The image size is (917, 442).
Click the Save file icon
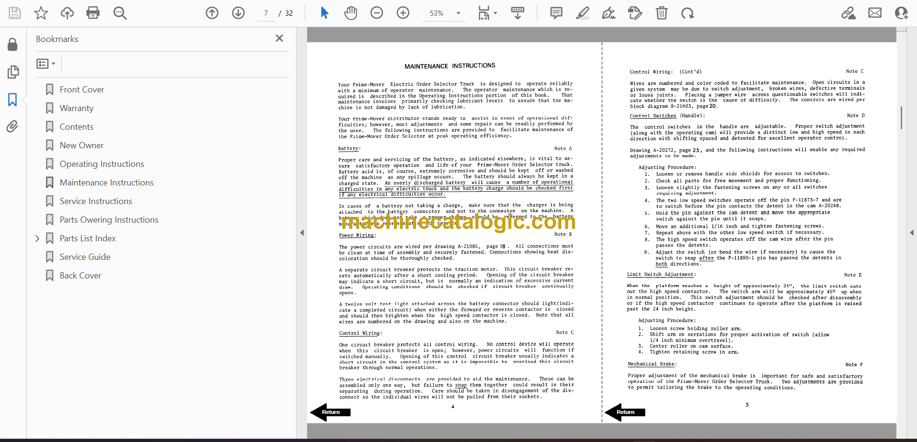15,13
